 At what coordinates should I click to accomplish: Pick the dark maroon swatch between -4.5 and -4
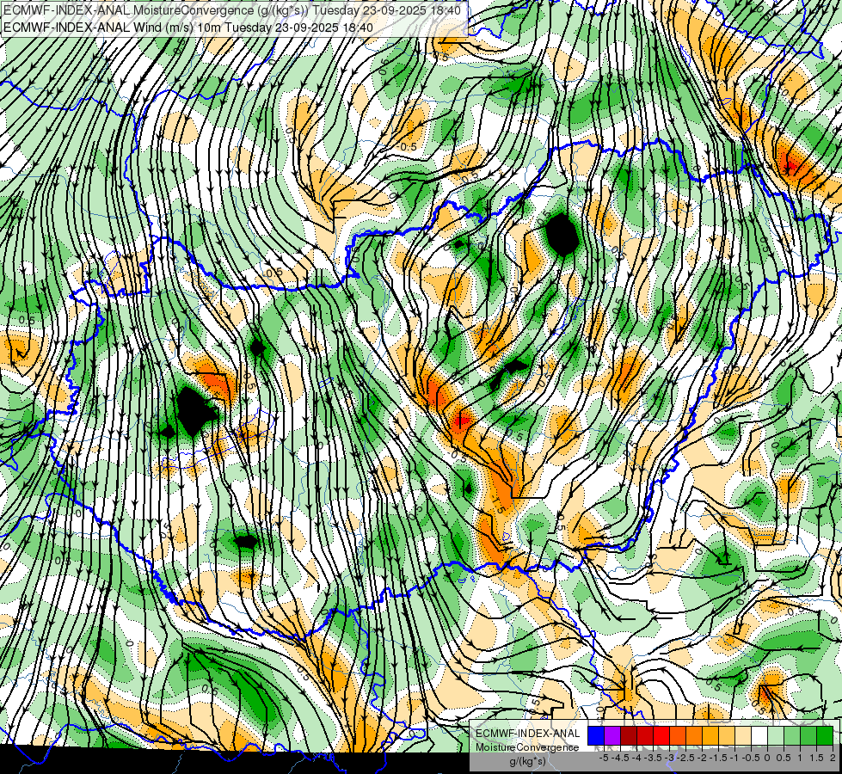(629, 735)
